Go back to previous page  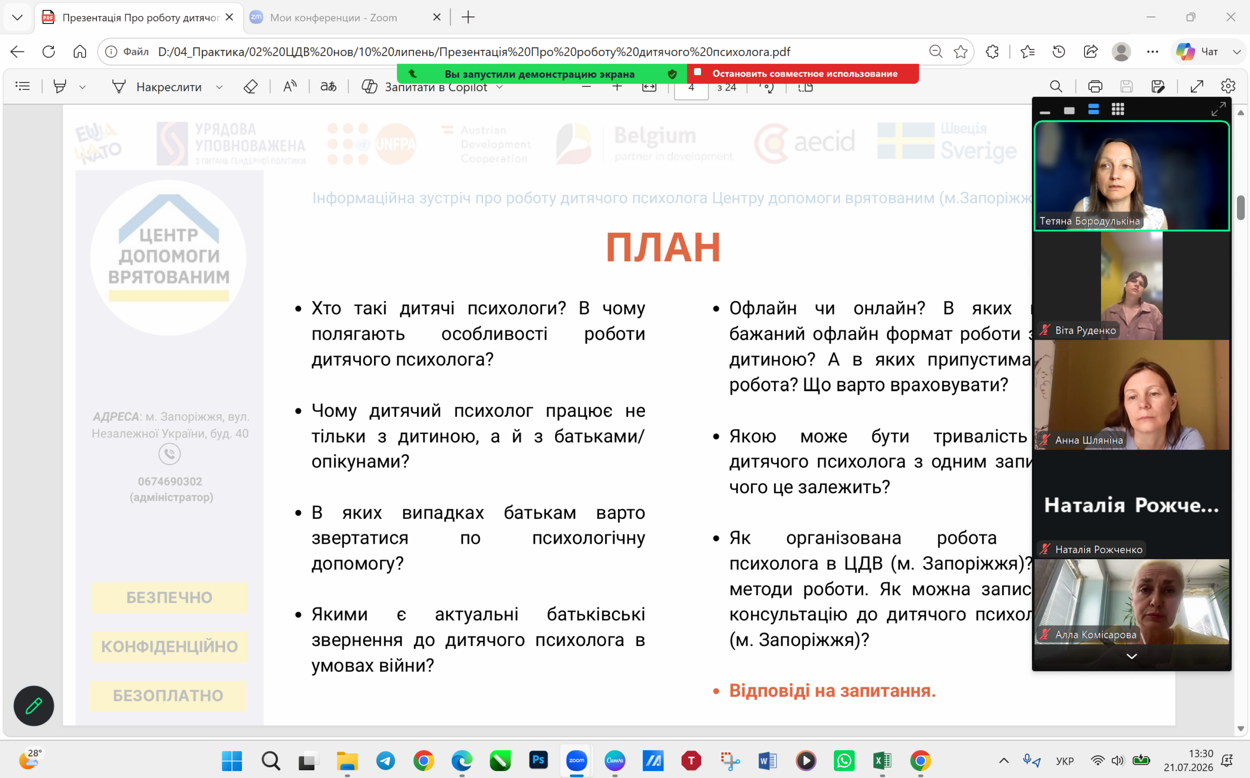click(x=17, y=51)
